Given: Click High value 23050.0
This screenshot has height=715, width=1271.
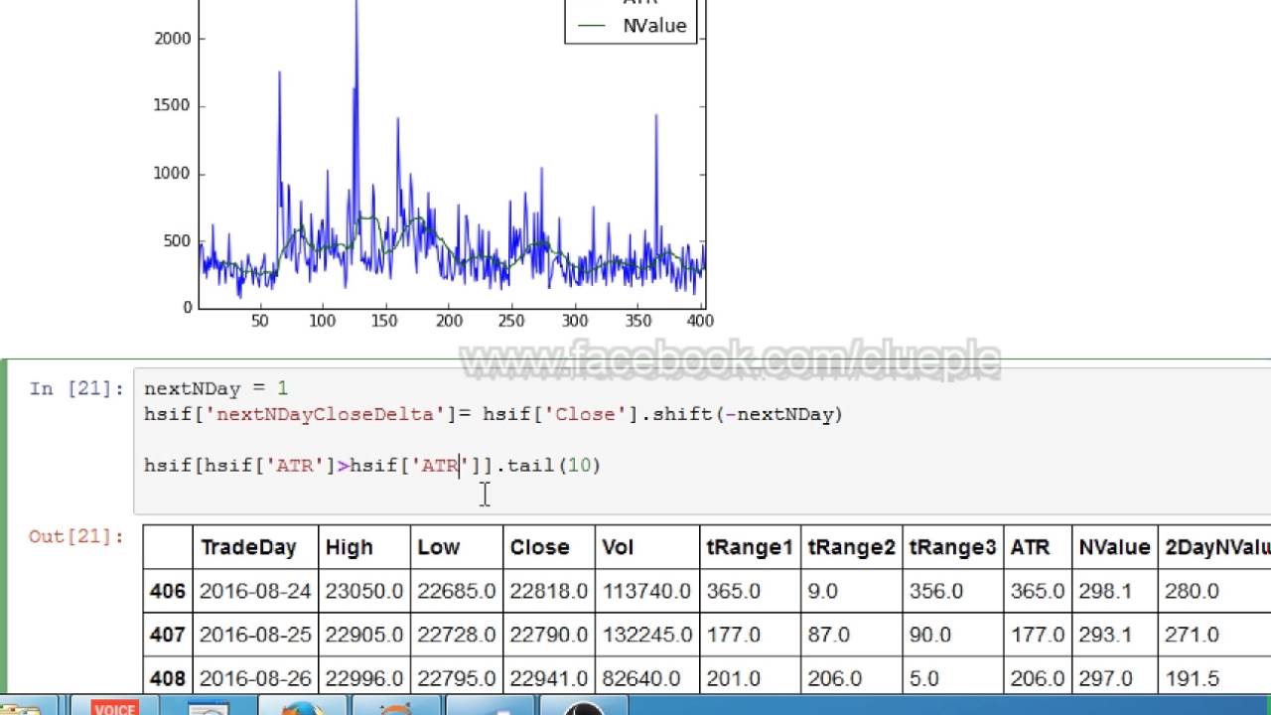Looking at the screenshot, I should (364, 591).
